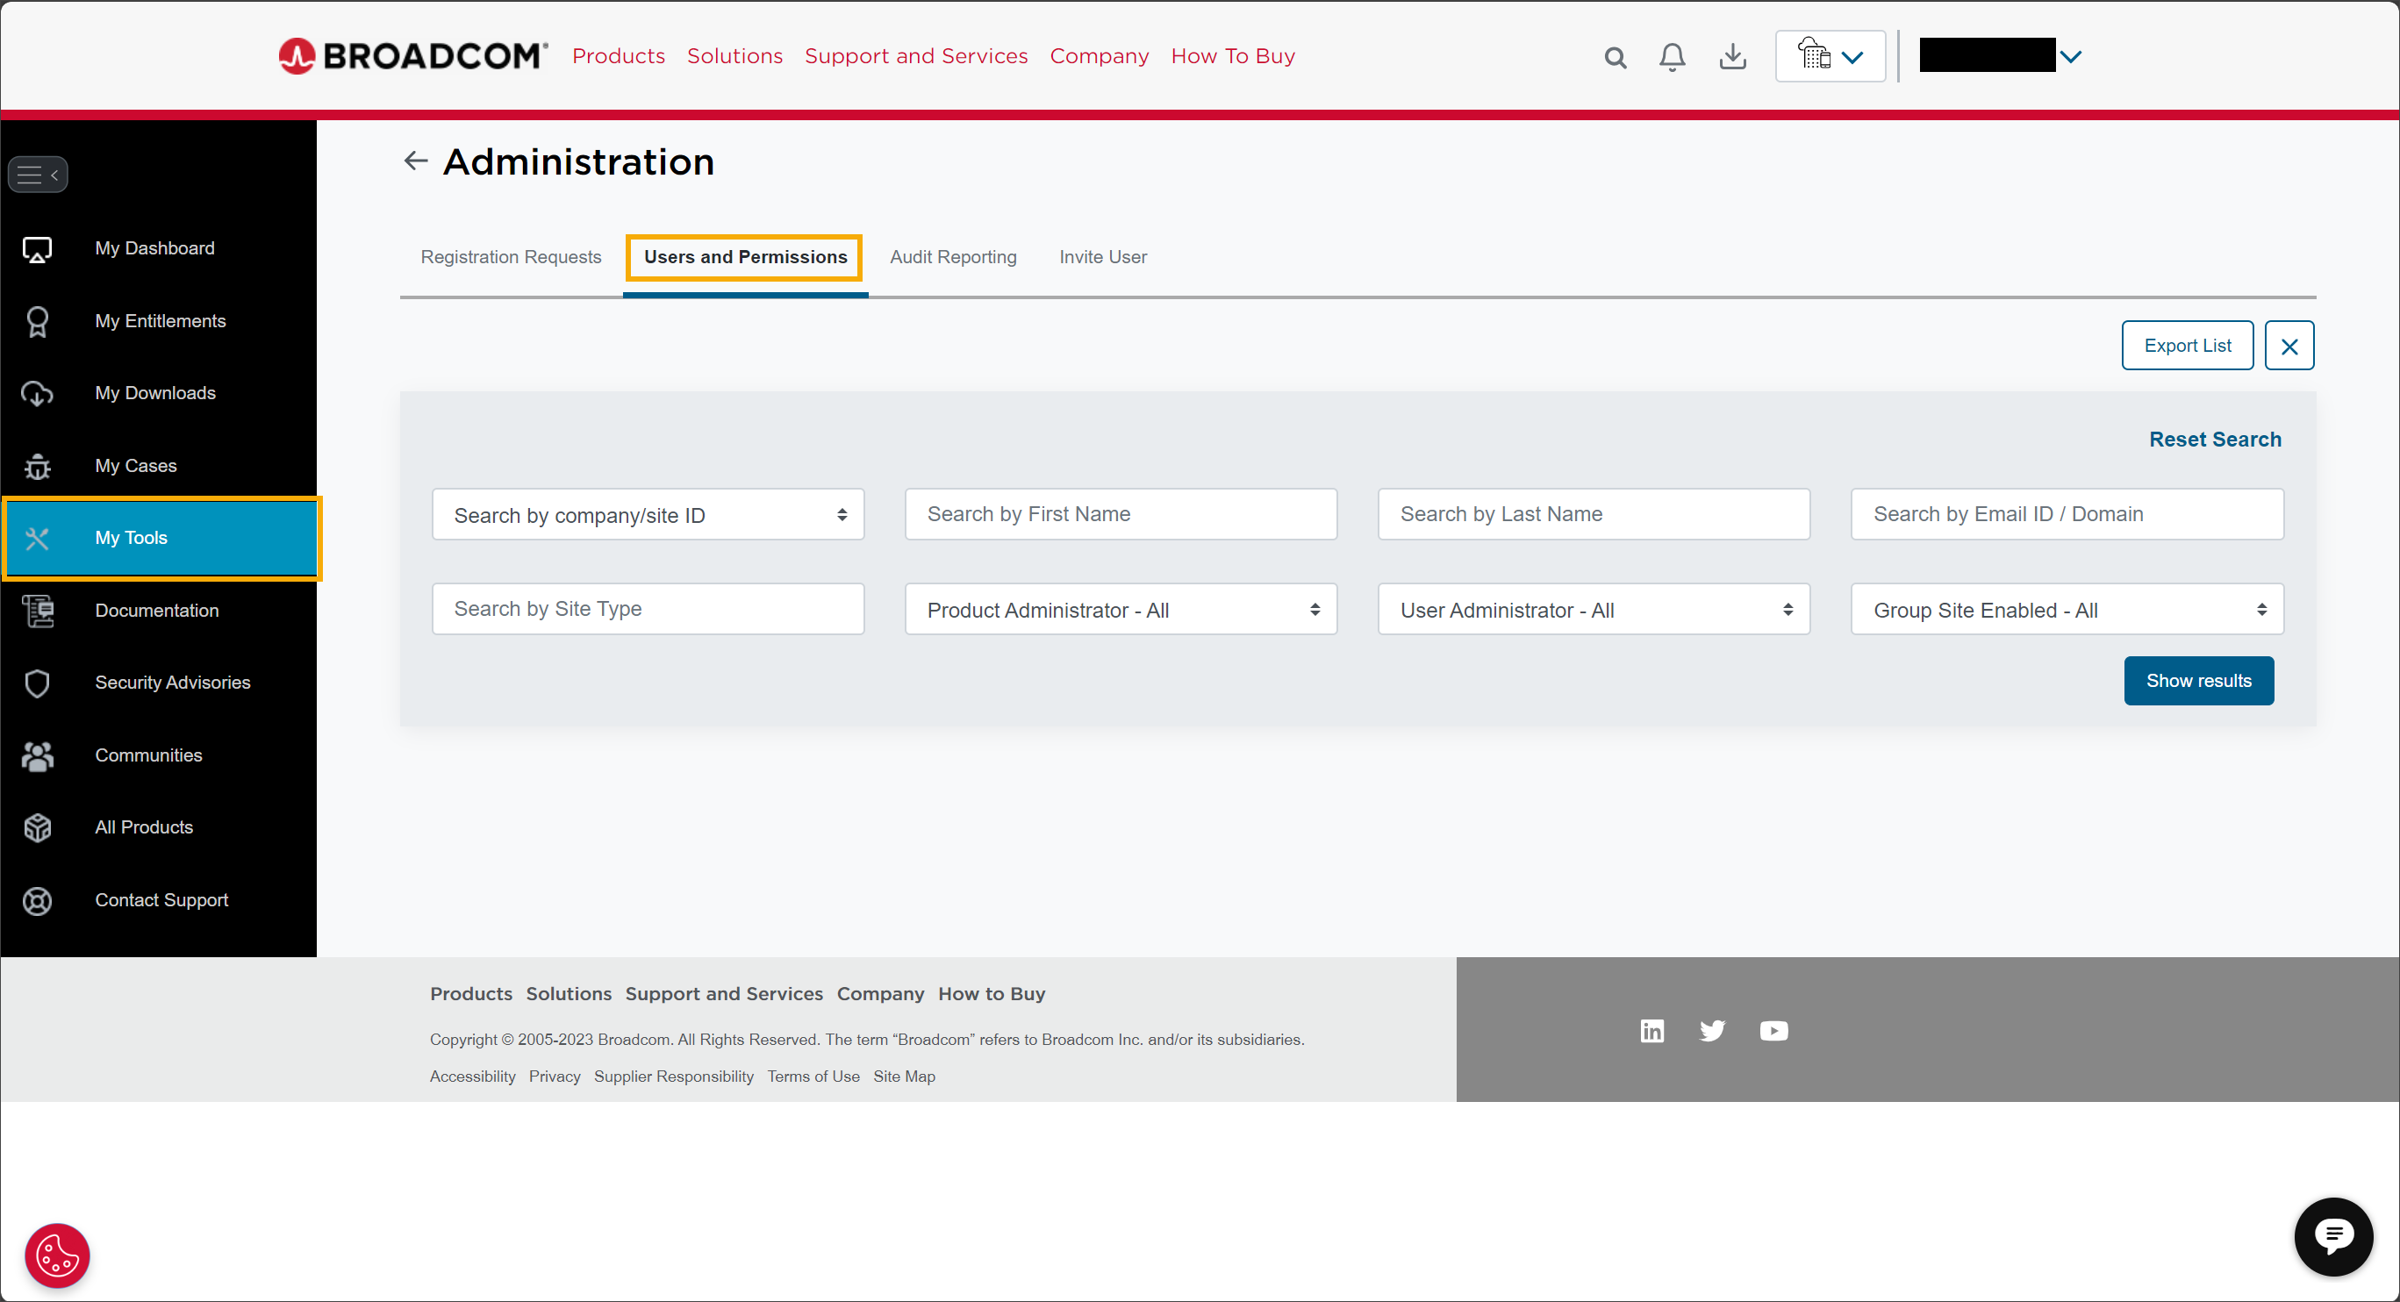This screenshot has height=1302, width=2400.
Task: Open the search magnifier icon
Action: click(x=1615, y=58)
